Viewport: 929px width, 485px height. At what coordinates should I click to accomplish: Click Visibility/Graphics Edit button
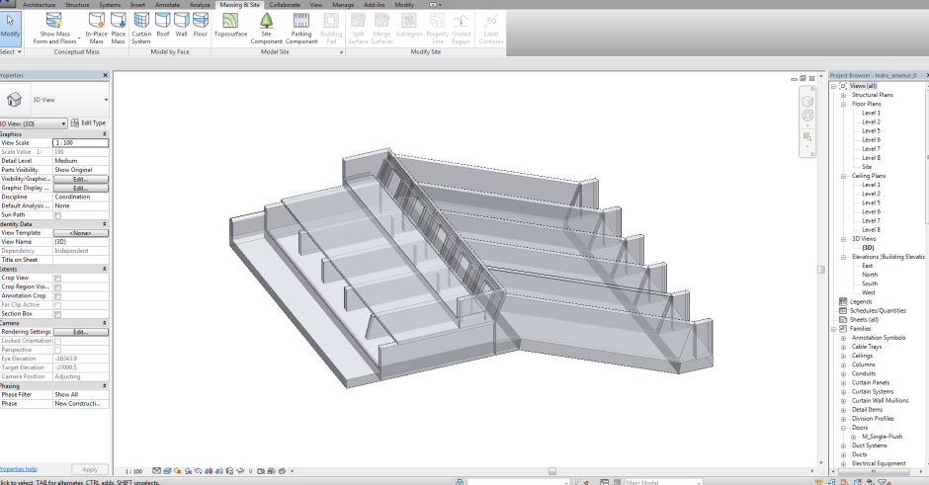[81, 179]
